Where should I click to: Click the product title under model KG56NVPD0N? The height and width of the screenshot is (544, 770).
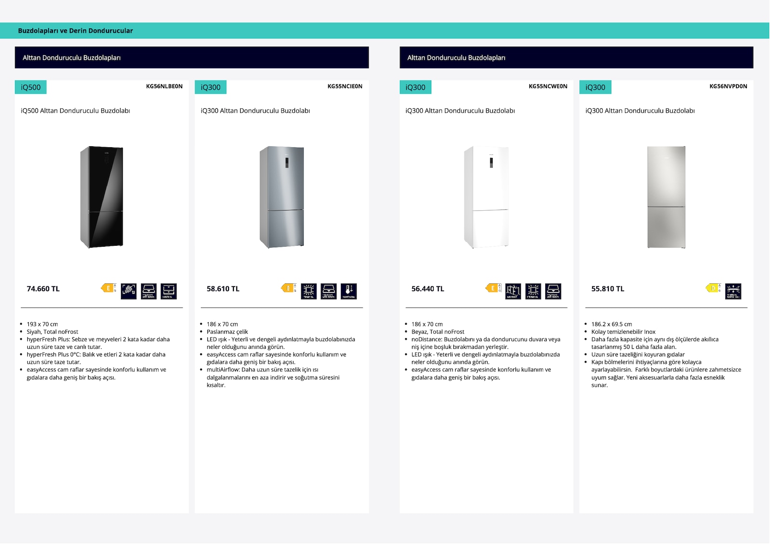(640, 111)
